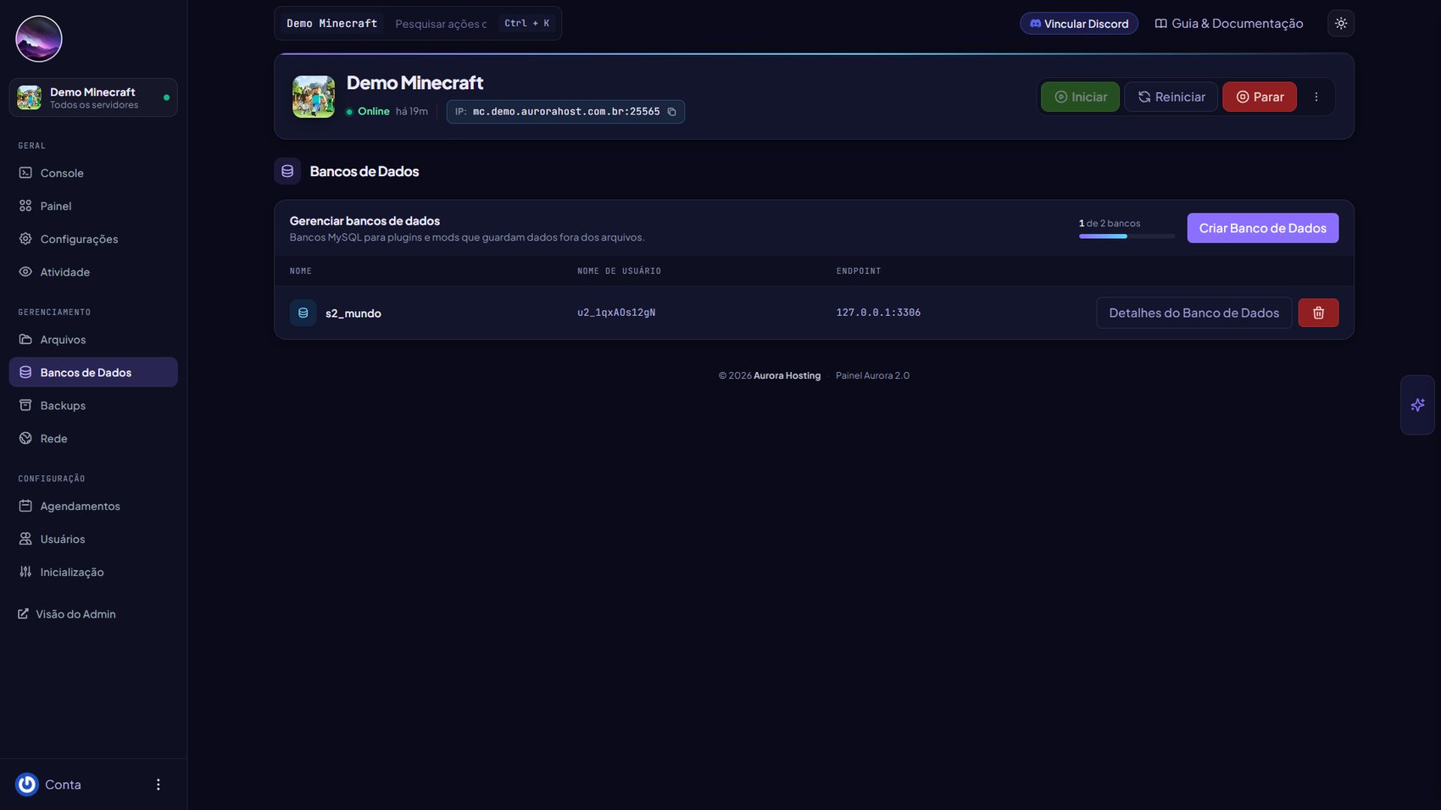Open Rede network settings
The image size is (1441, 810).
(x=93, y=439)
